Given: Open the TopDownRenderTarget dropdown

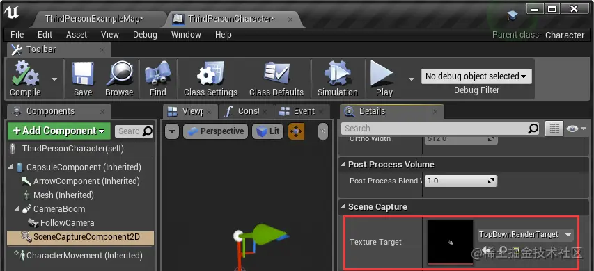Looking at the screenshot, I should coord(526,235).
